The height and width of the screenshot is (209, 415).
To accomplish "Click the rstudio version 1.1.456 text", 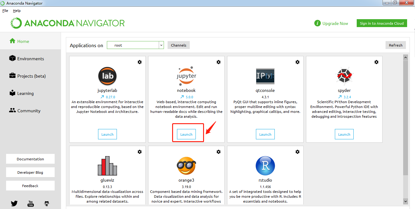I will (x=265, y=187).
